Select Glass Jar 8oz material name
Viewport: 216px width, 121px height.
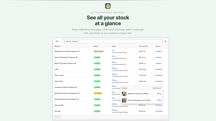coord(59,75)
